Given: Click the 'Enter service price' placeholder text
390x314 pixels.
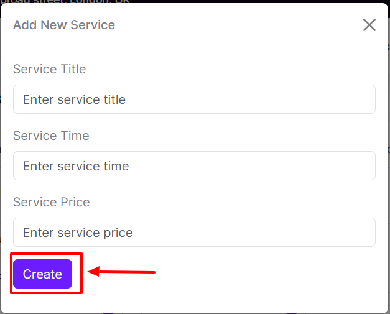Looking at the screenshot, I should (x=78, y=233).
